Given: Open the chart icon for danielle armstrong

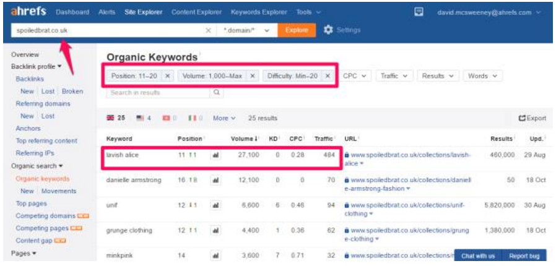Looking at the screenshot, I should click(x=215, y=180).
